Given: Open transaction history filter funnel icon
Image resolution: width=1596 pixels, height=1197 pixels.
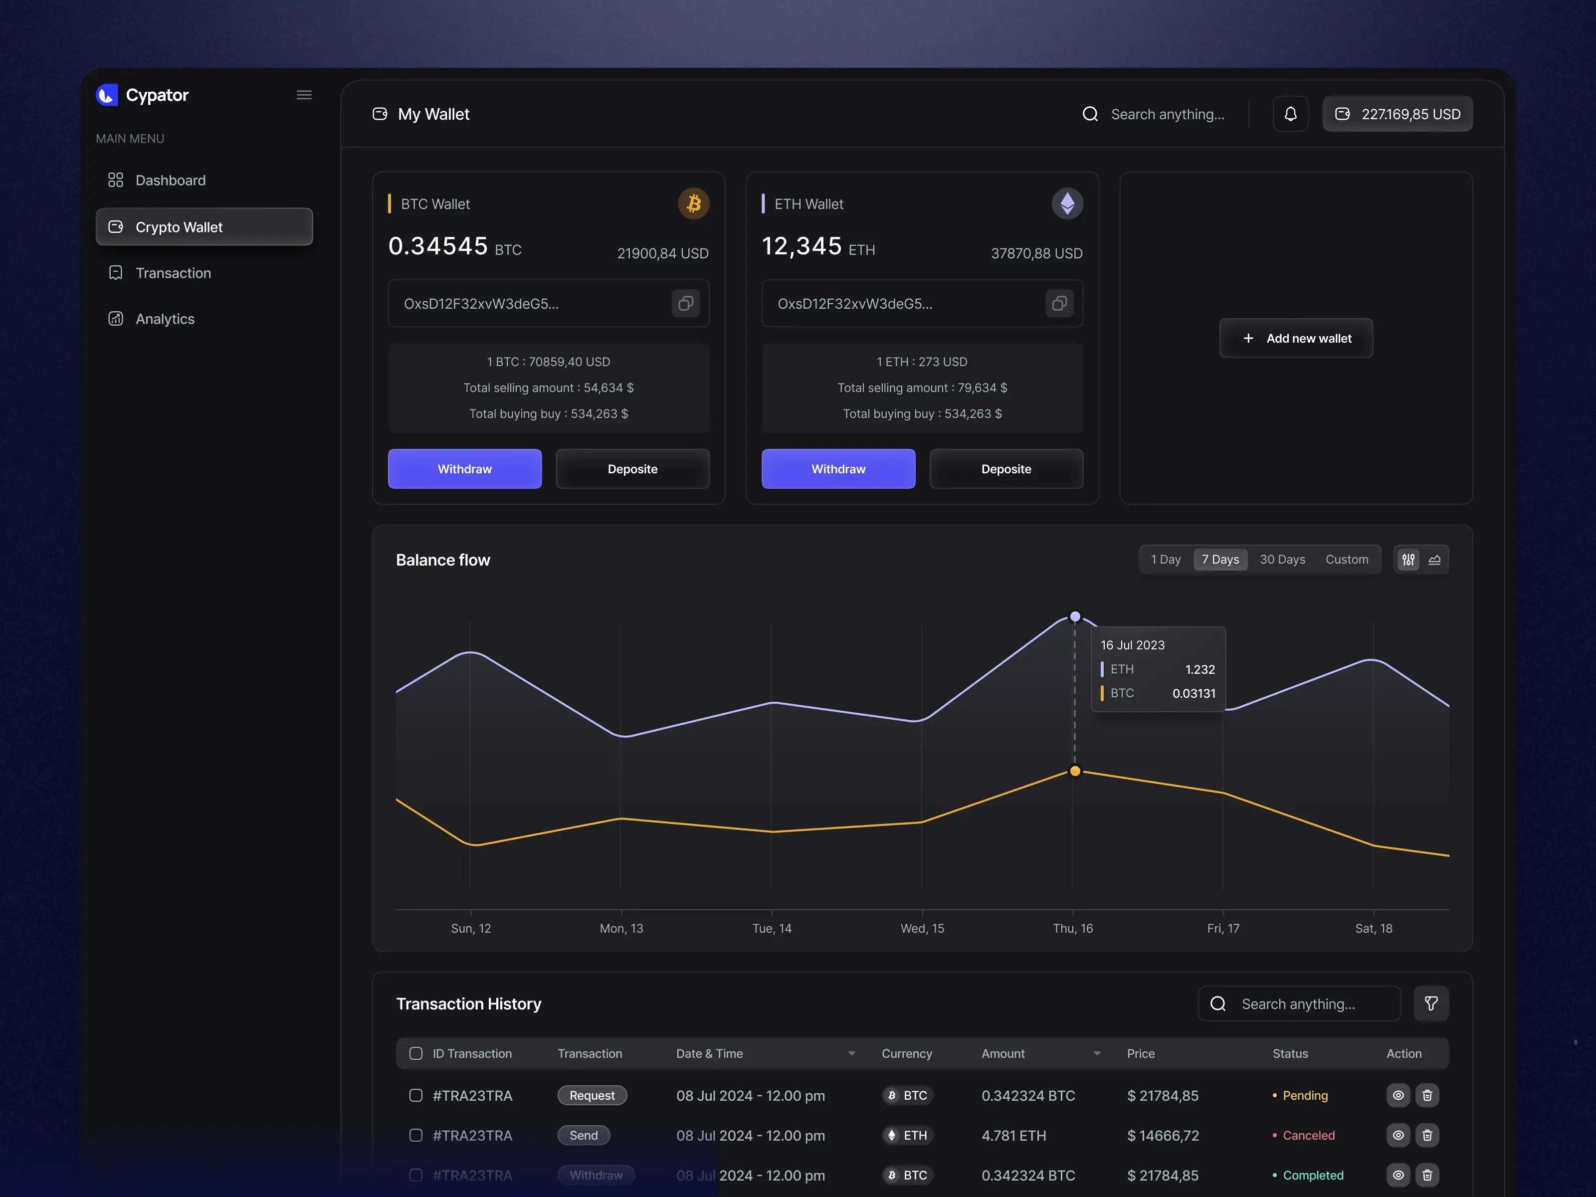Looking at the screenshot, I should [1431, 1003].
